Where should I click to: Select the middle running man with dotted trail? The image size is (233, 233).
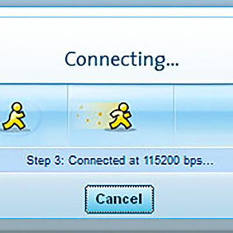coord(121,116)
